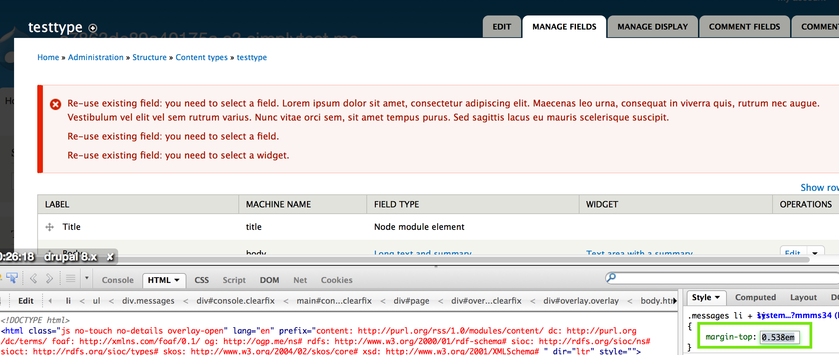Click the margin-top value field 0.538em
This screenshot has height=355, width=839.
point(779,337)
